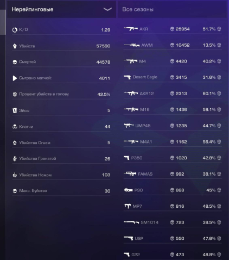Click the Убийства Ножом knife icon

(x=15, y=175)
